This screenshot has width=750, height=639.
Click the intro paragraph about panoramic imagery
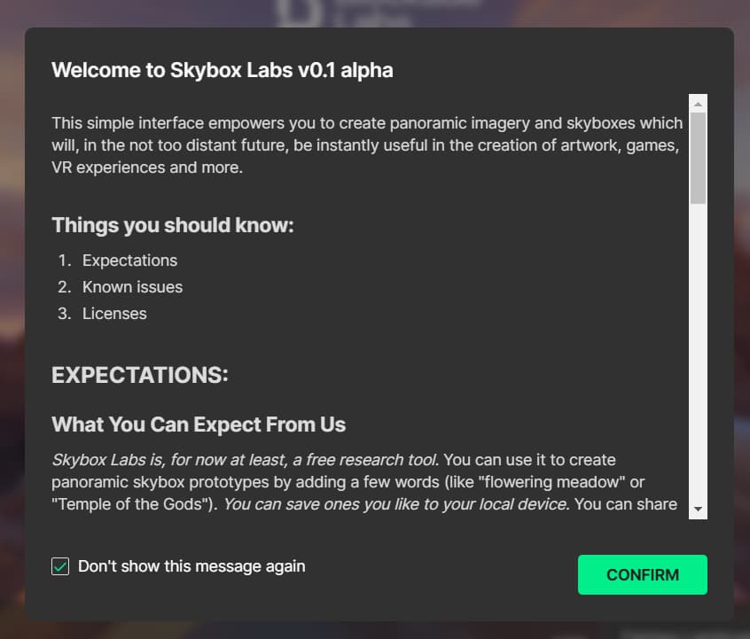367,145
